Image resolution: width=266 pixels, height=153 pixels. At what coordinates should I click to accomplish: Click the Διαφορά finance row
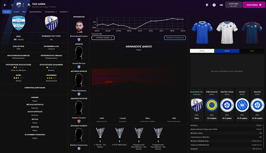coord(226,149)
